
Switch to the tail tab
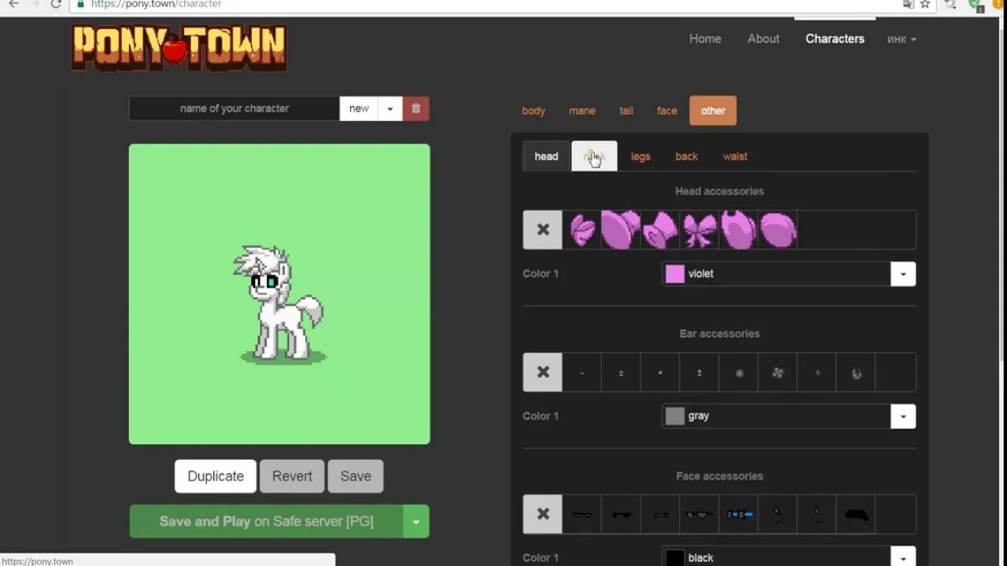pyautogui.click(x=626, y=111)
